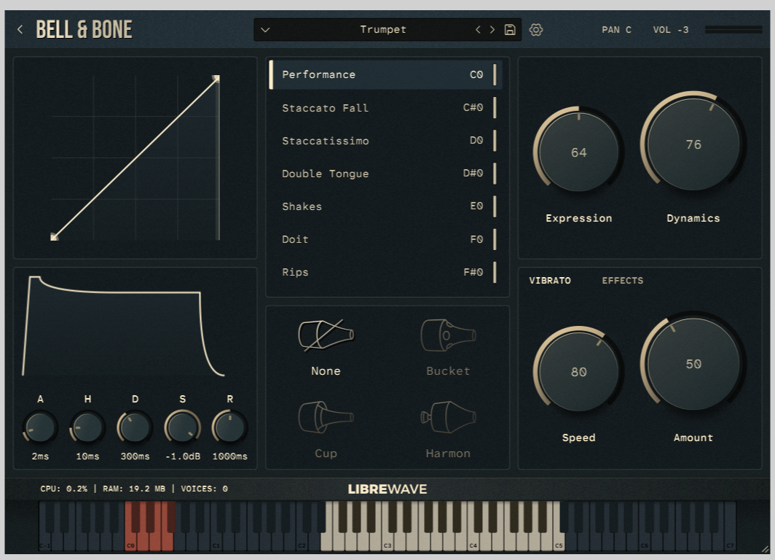Select the Staccatissimo articulation

pyautogui.click(x=385, y=141)
